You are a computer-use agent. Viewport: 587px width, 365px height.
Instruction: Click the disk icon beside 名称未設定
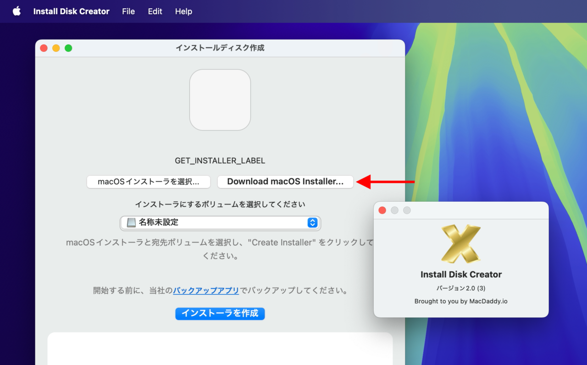coord(130,223)
